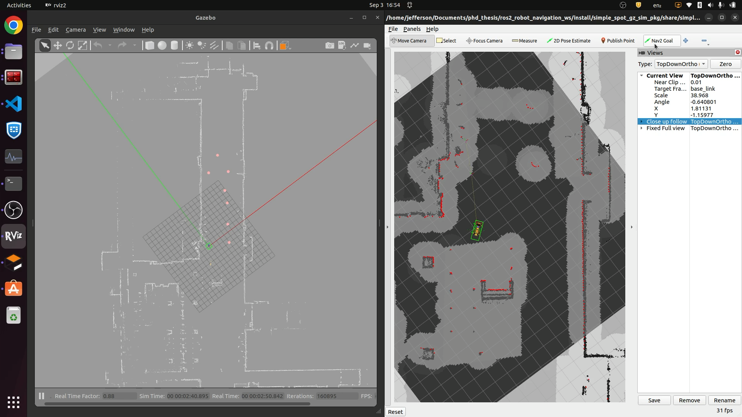Open the Panels menu in RViz
The width and height of the screenshot is (742, 417).
412,29
